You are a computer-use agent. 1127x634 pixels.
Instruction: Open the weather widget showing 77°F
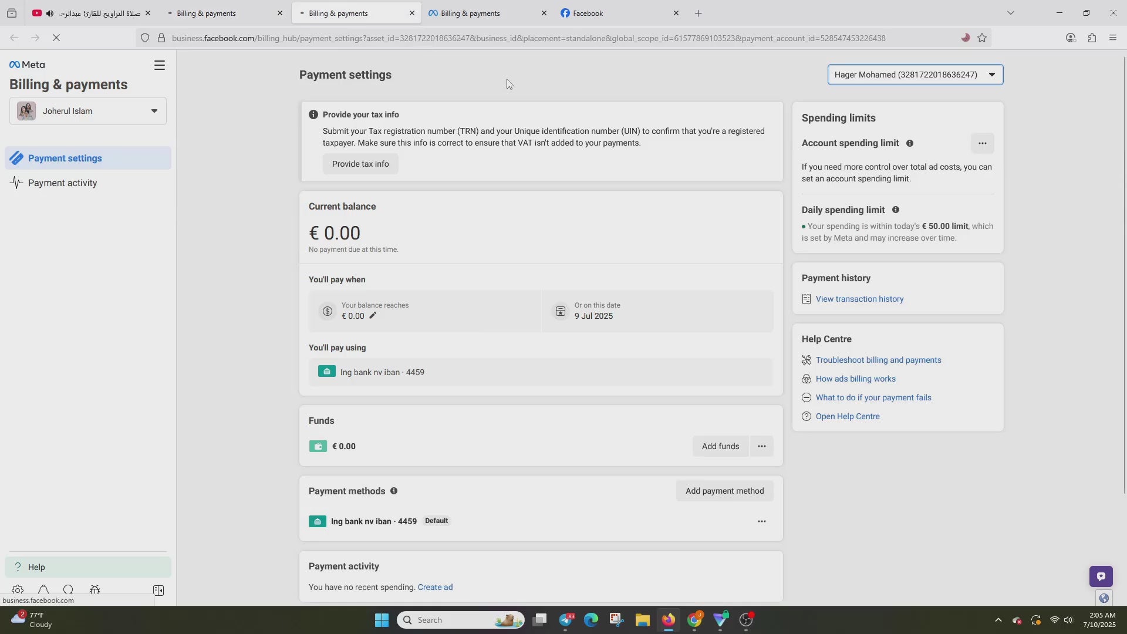click(x=32, y=620)
